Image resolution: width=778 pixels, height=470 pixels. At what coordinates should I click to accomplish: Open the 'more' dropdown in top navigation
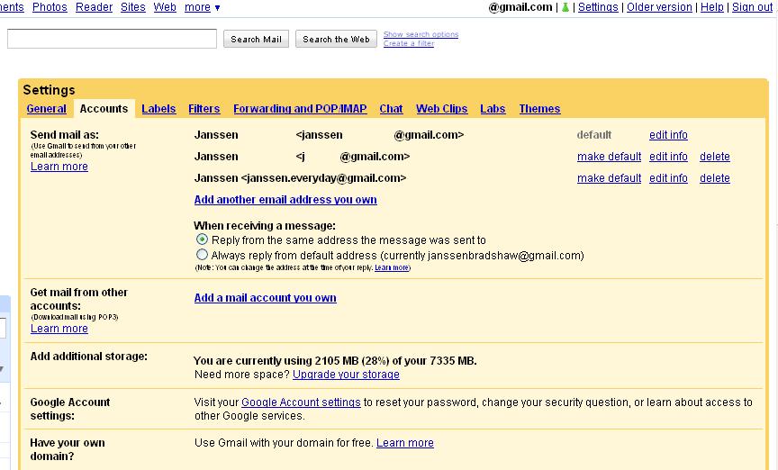[203, 7]
